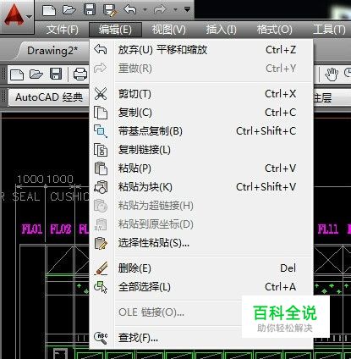Screen dimensions: 351x359
Task: Click Open folder in quick access toolbar
Action: [69, 10]
